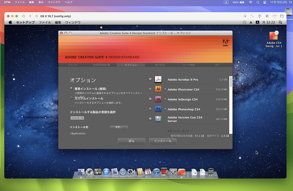Click the Version Cue Server product icon
293x191 pixels.
pos(158,119)
